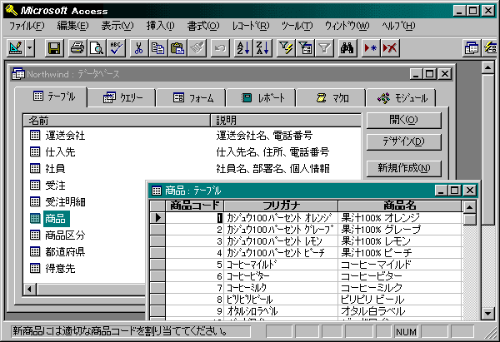Open the 表示(V) menu
Image resolution: width=500 pixels, height=342 pixels.
point(117,26)
